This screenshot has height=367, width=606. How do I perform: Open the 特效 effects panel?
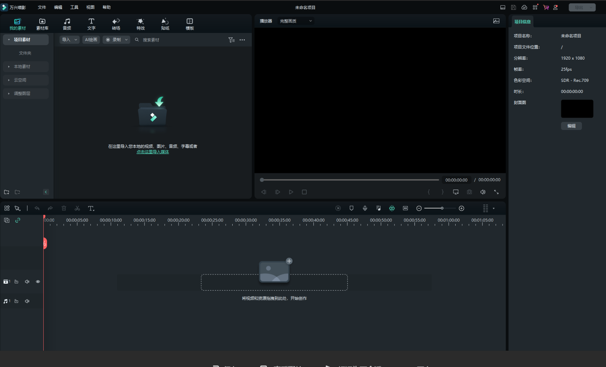click(140, 24)
